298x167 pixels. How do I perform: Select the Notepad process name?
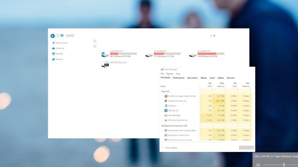point(172,106)
